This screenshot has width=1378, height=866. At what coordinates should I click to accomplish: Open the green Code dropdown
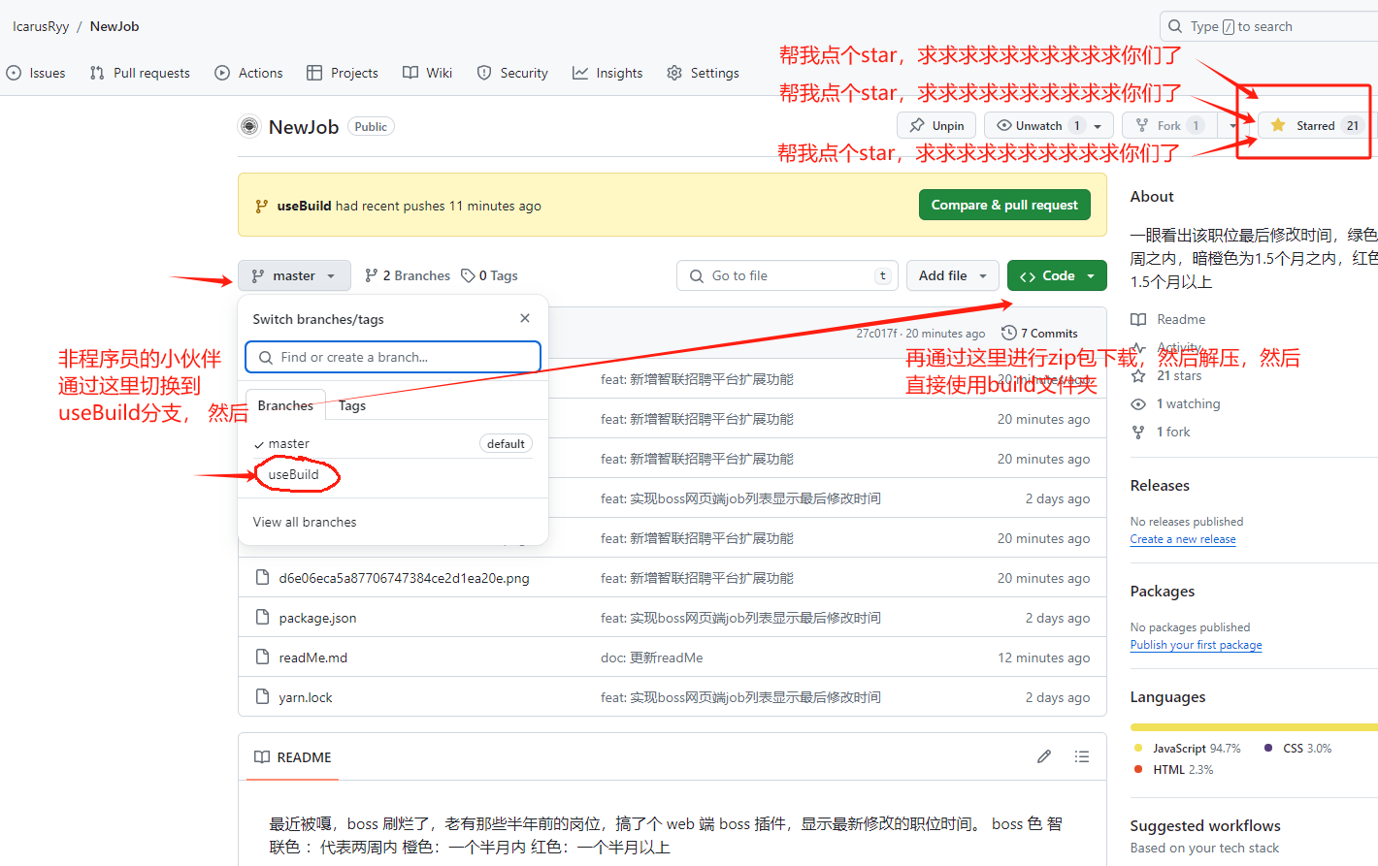(x=1057, y=275)
